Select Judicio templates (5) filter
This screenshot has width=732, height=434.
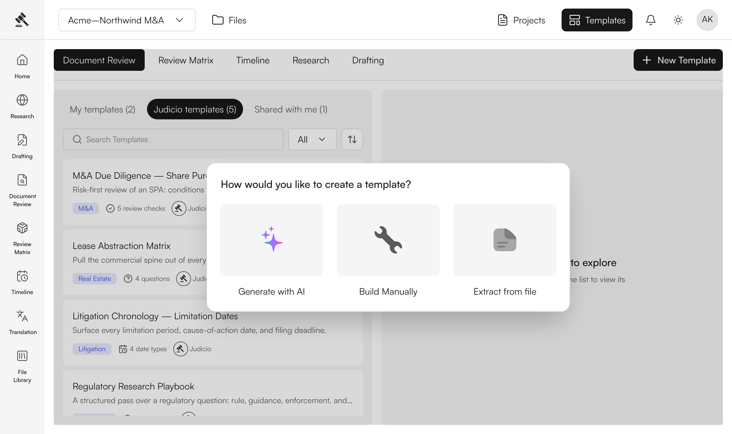coord(195,109)
